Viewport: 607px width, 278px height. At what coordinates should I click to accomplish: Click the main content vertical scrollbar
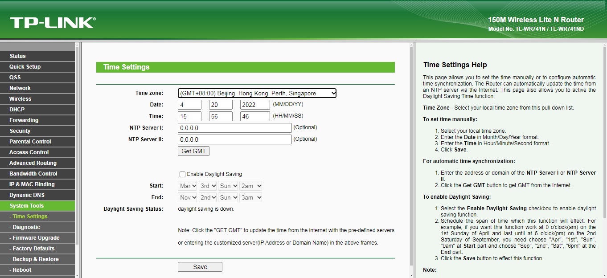click(411, 156)
